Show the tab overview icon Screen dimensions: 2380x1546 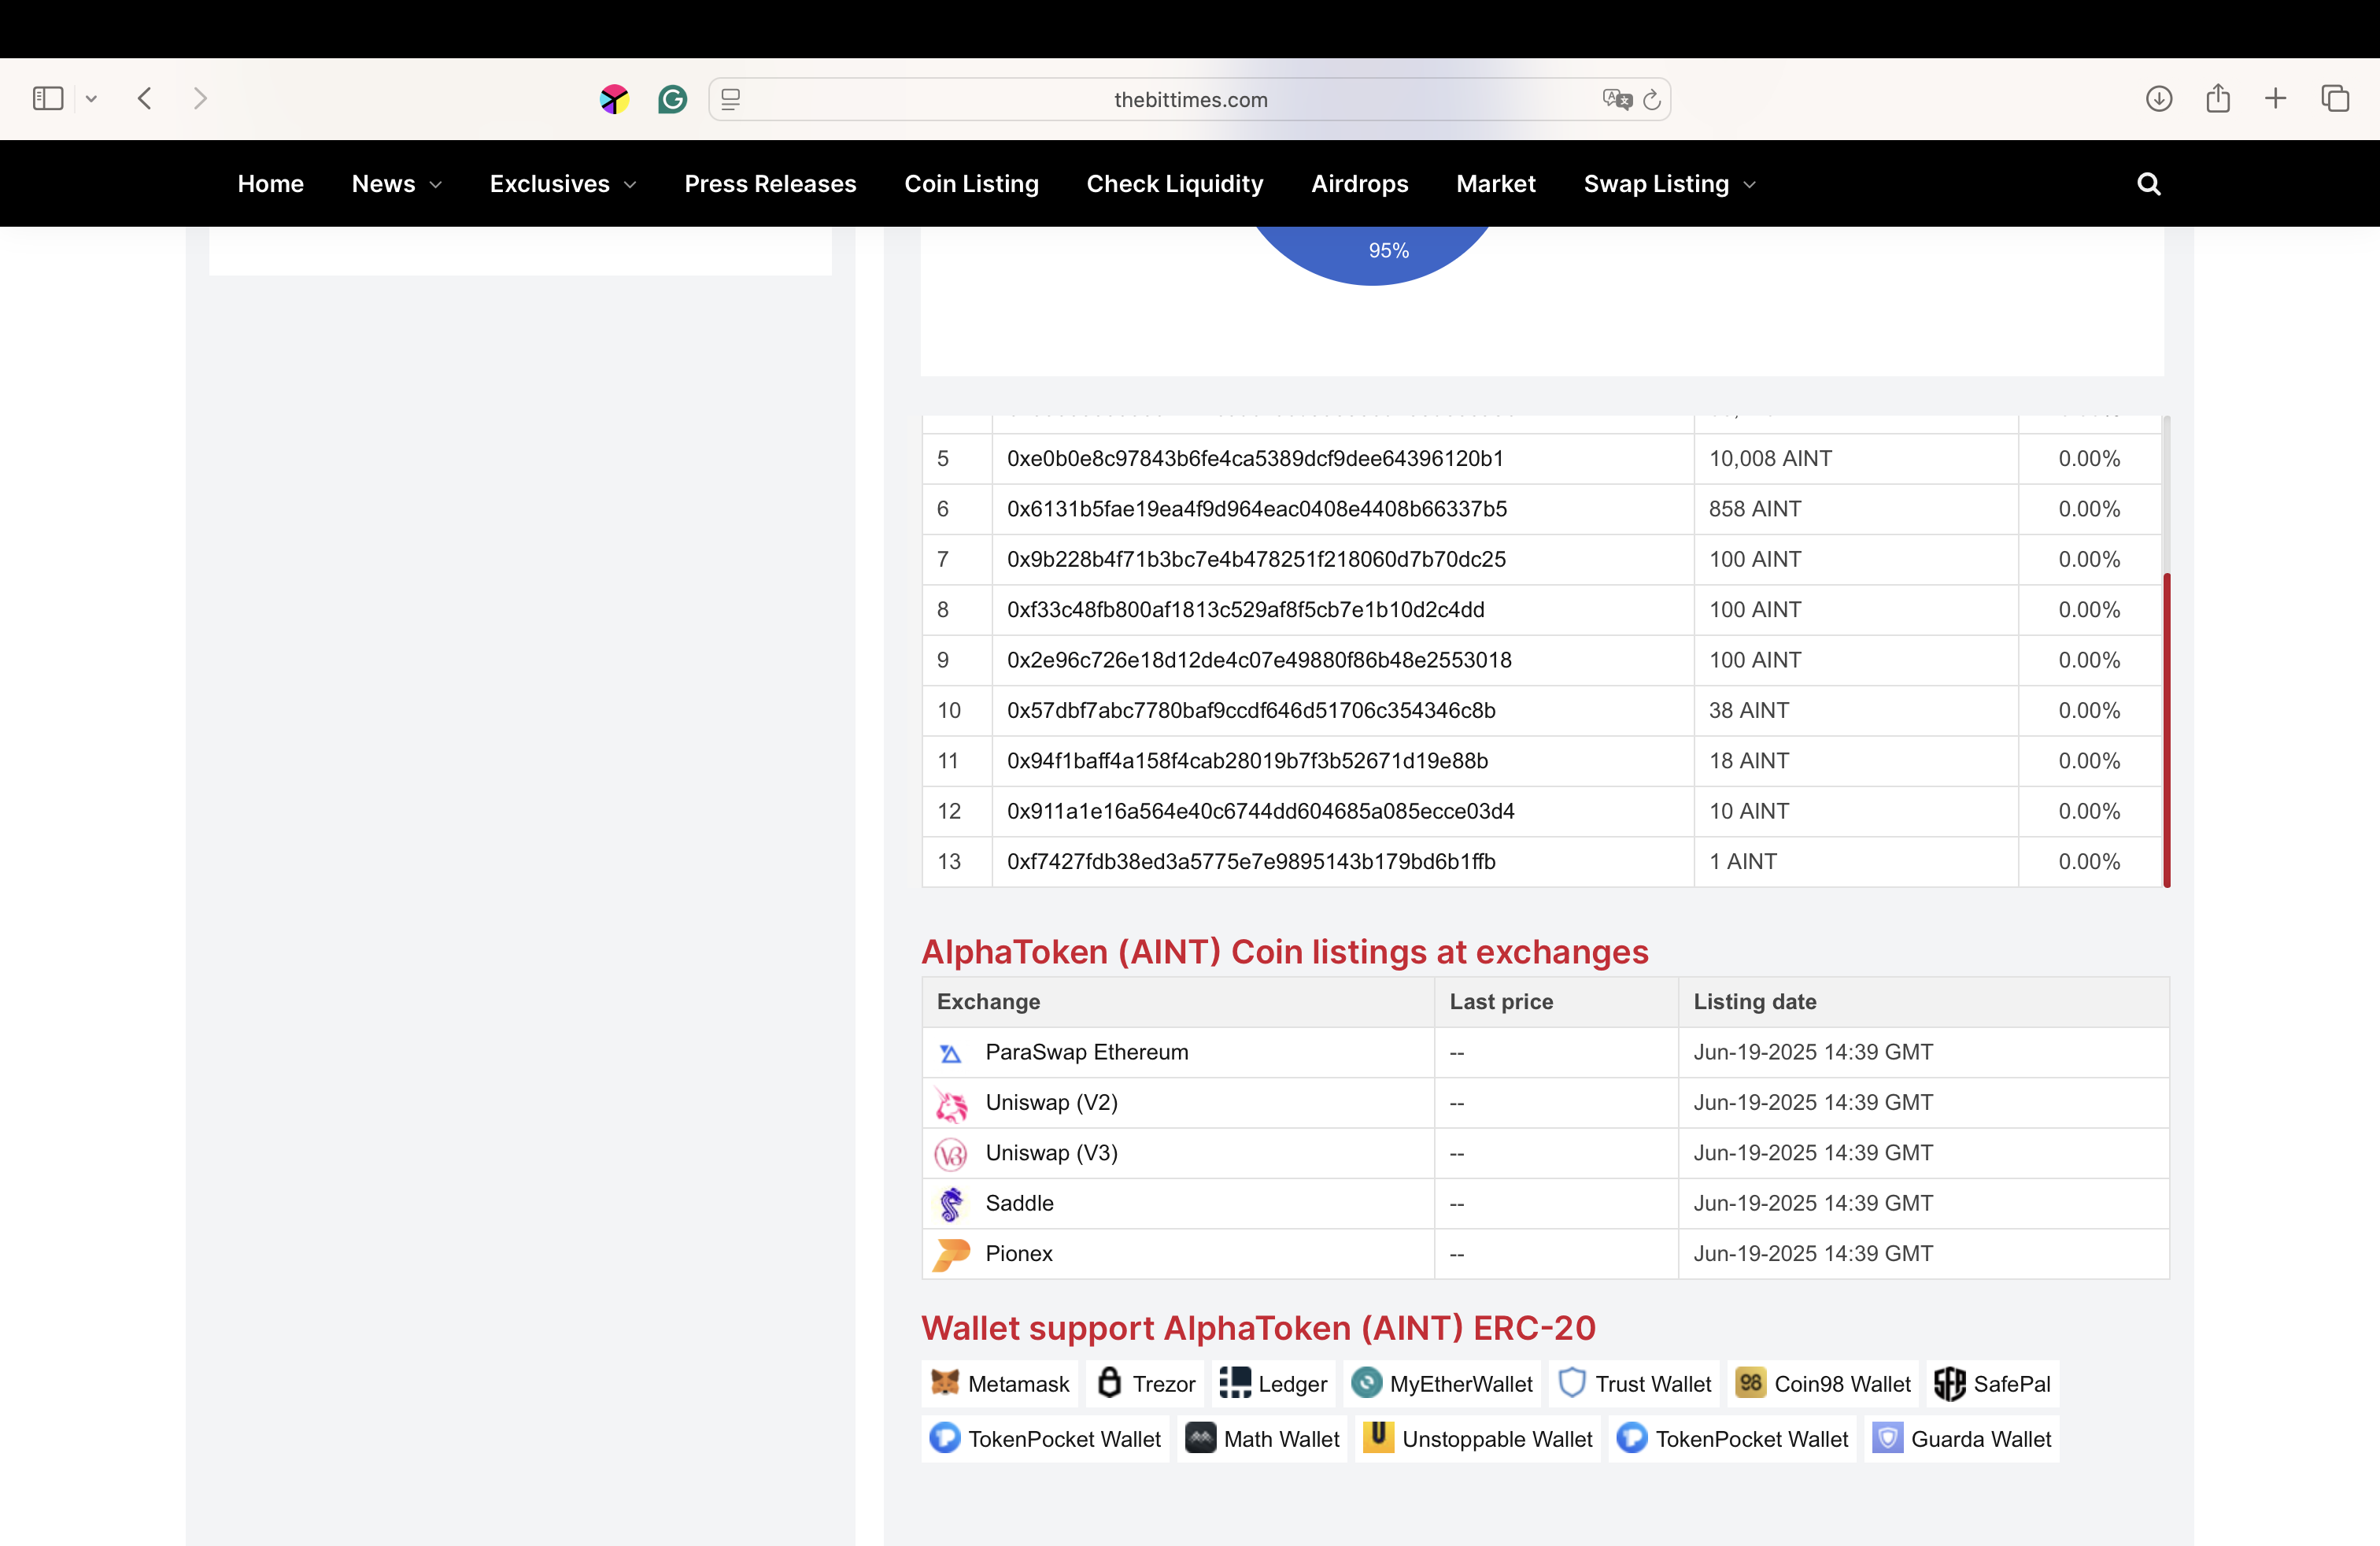pos(2335,98)
